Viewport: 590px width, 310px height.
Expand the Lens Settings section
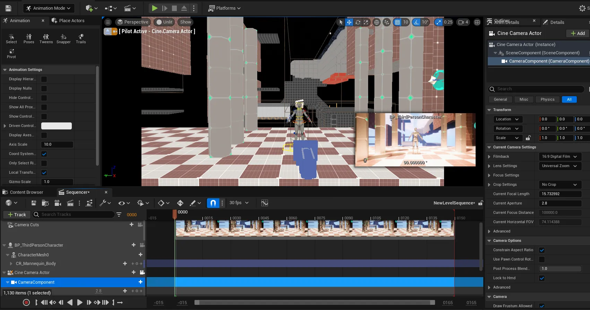pos(489,166)
